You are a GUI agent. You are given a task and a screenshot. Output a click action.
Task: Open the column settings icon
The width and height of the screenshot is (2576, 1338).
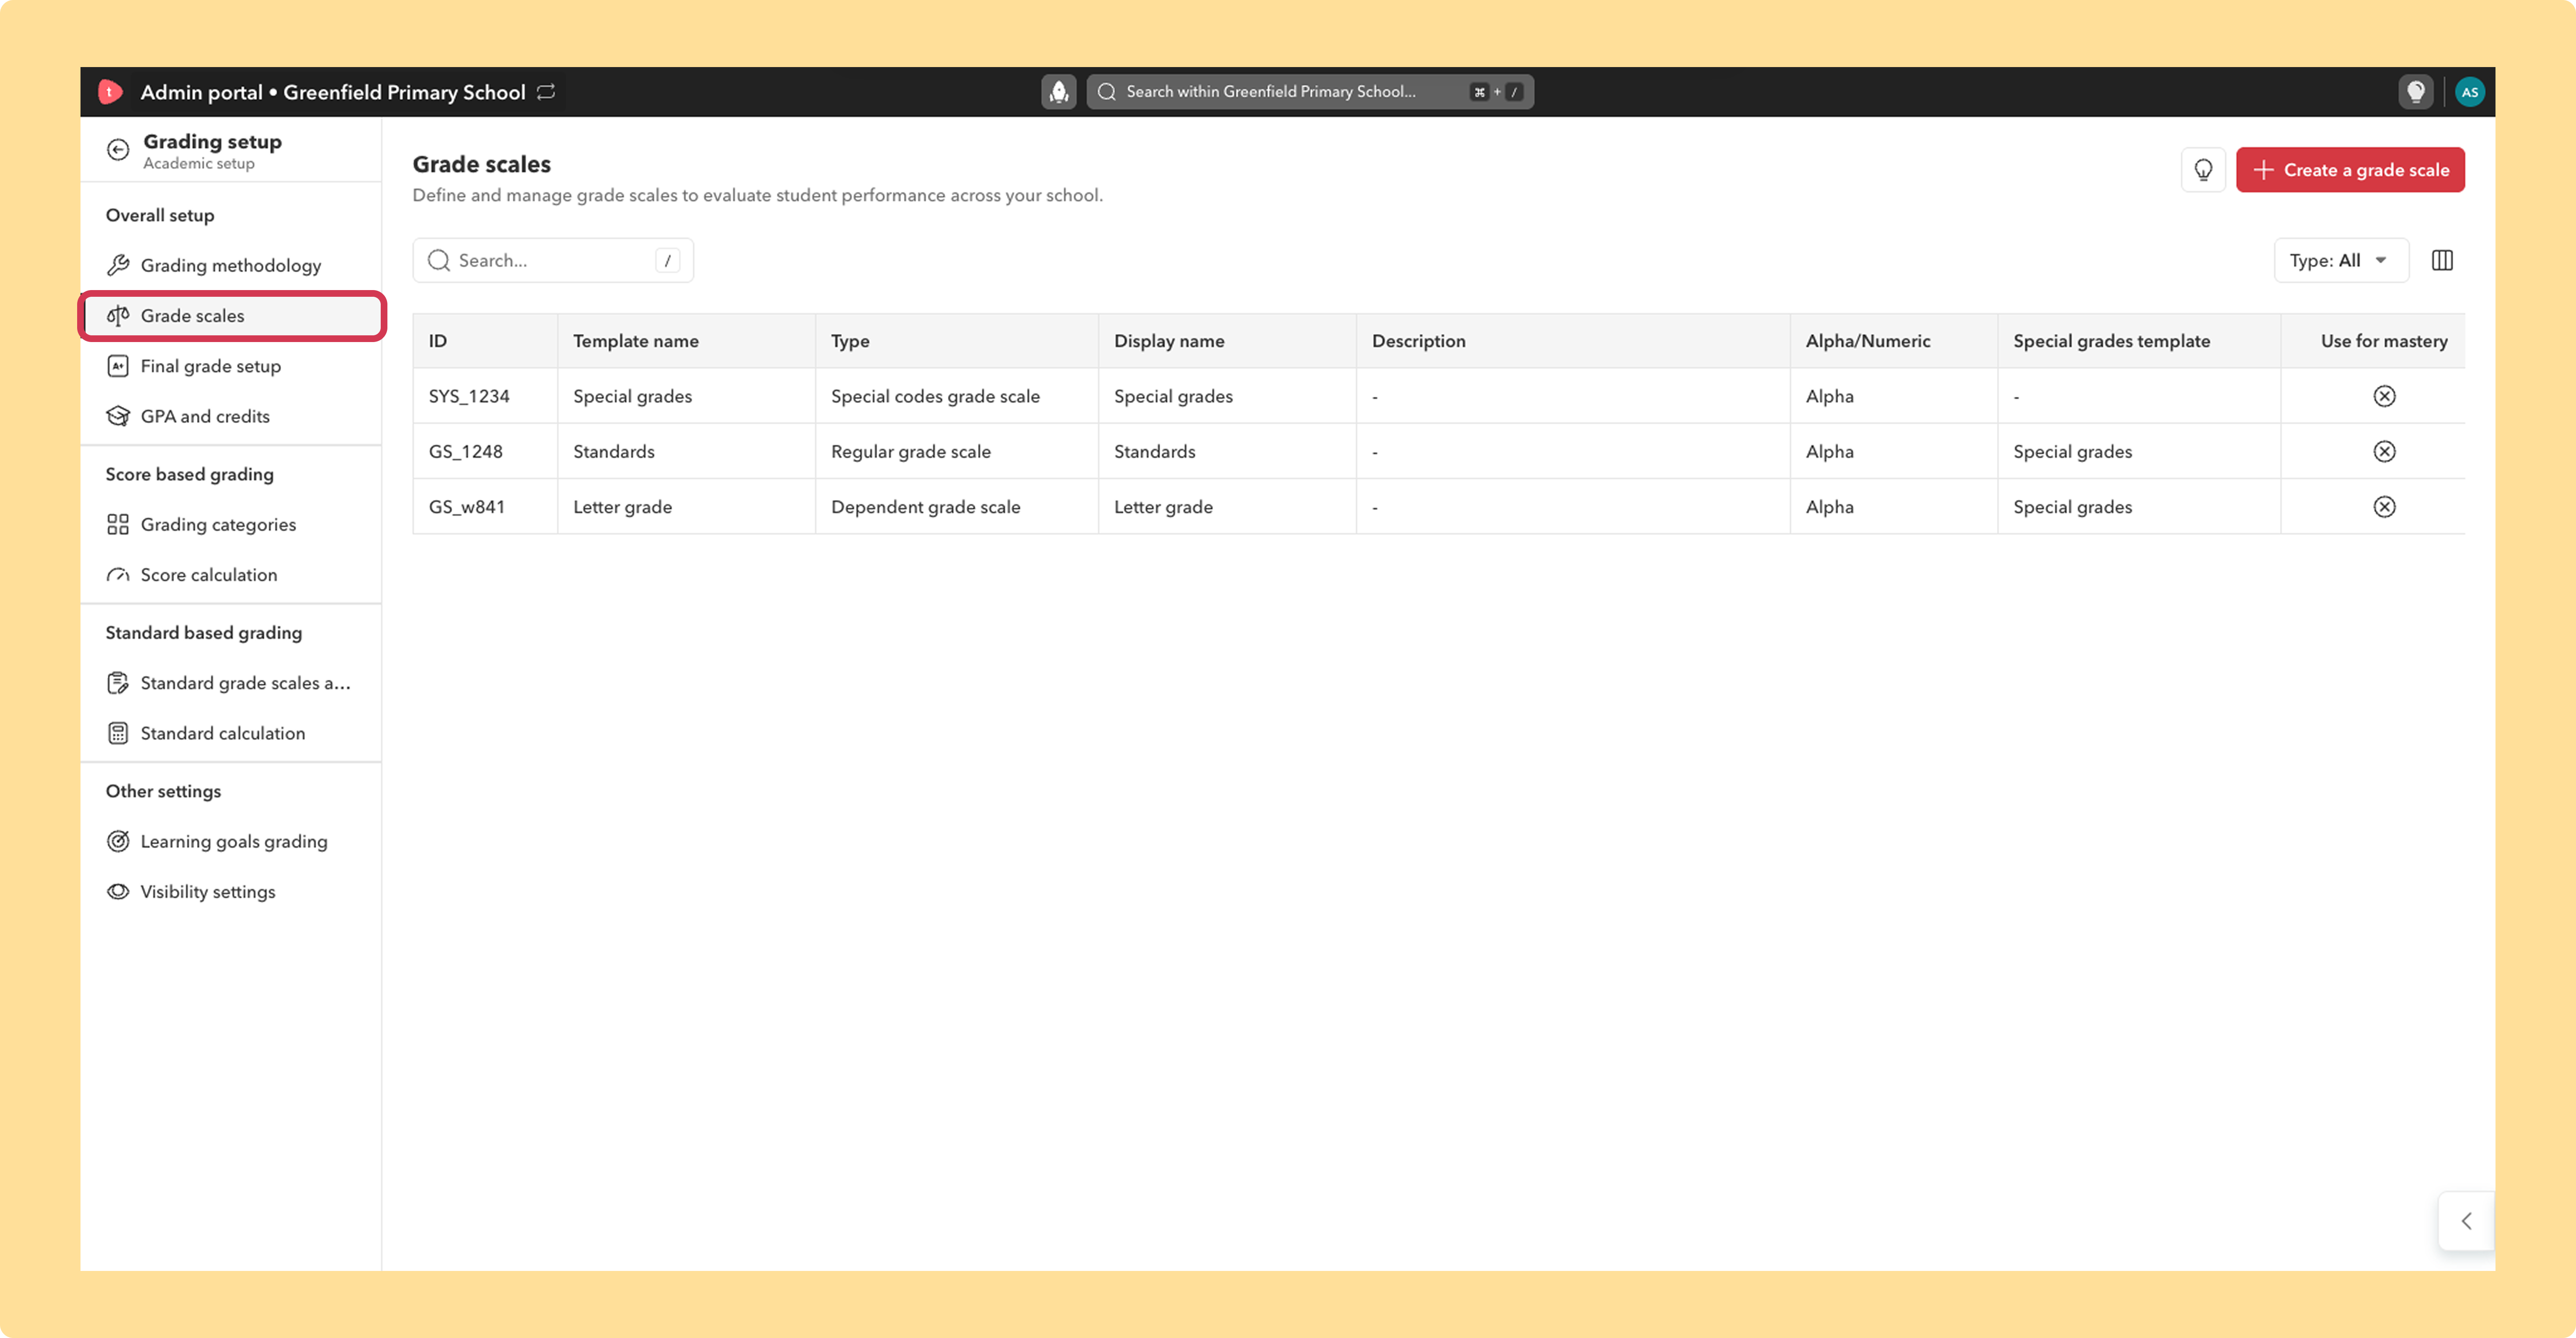pos(2442,261)
